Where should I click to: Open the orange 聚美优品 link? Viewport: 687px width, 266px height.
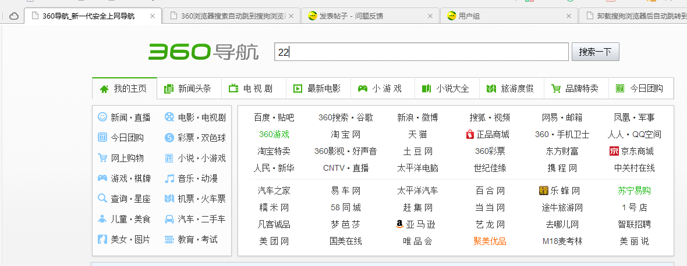pos(490,241)
